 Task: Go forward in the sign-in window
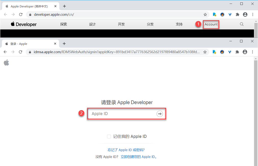pyautogui.click(x=13, y=52)
